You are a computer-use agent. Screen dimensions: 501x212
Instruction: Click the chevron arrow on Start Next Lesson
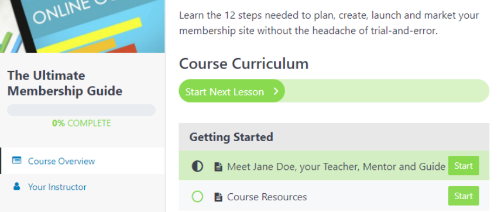tap(276, 91)
